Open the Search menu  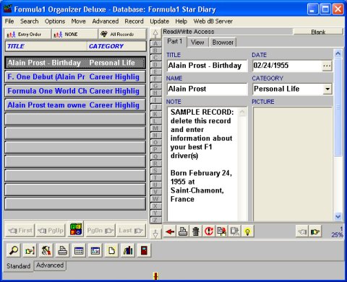point(30,22)
